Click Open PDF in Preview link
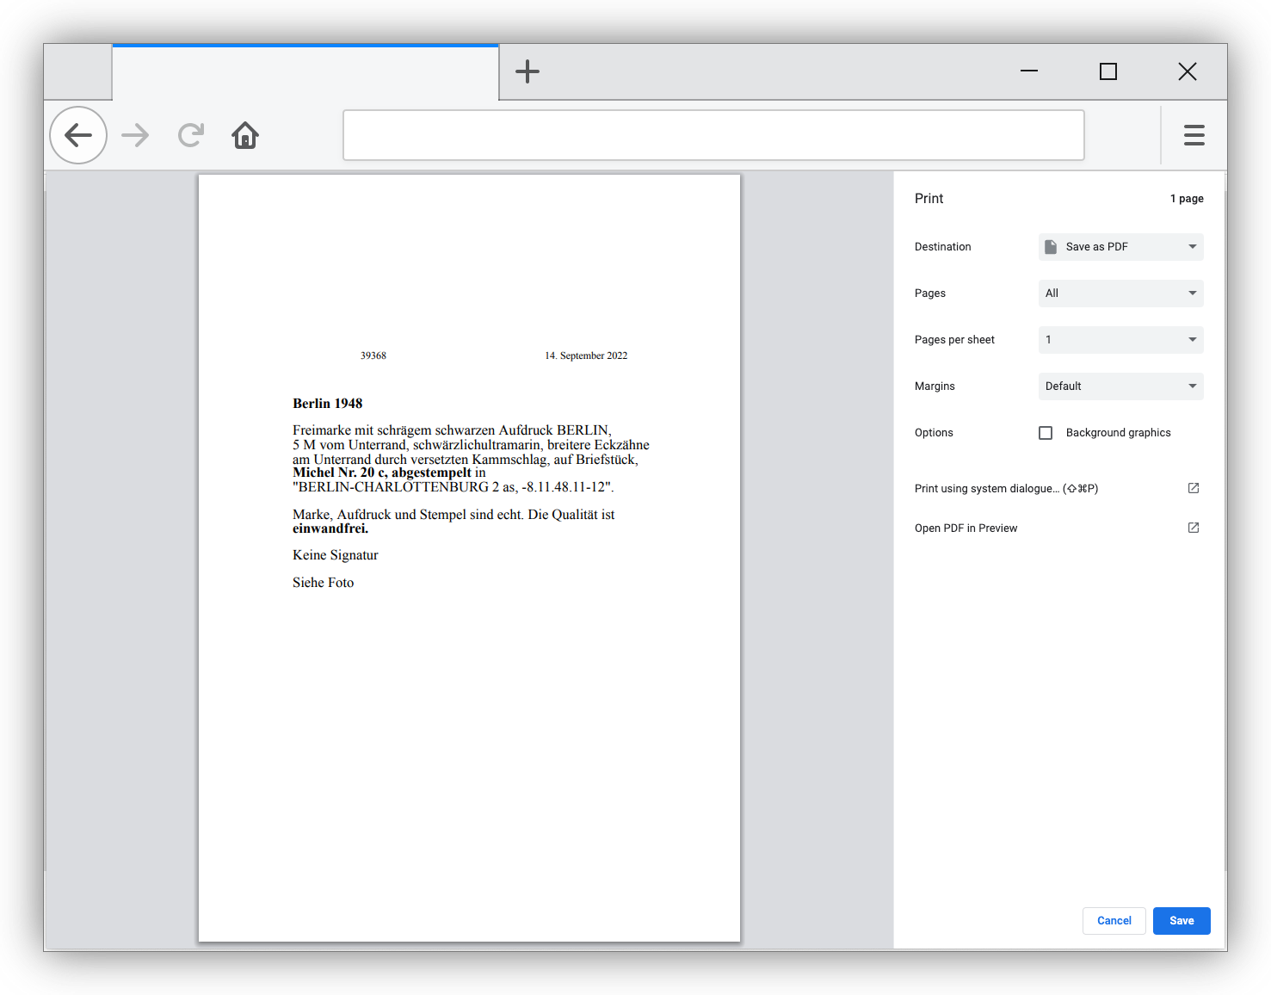The width and height of the screenshot is (1271, 995). pyautogui.click(x=966, y=528)
